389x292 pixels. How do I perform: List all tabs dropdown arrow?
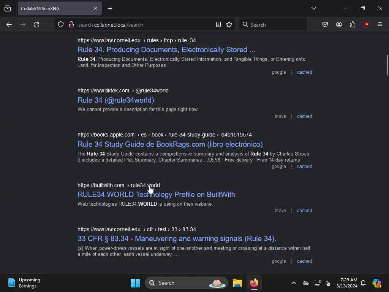(x=313, y=8)
